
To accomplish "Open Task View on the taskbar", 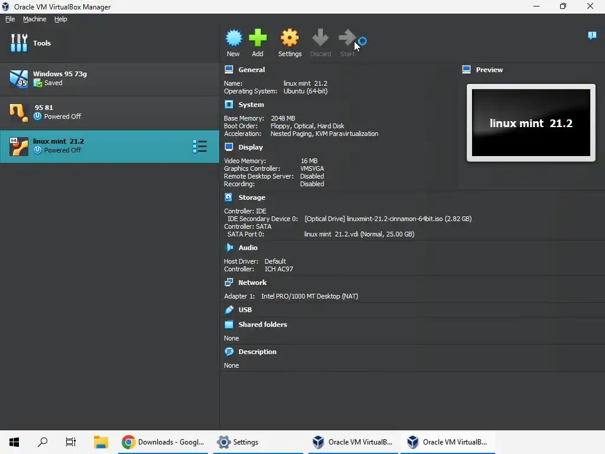I will [x=71, y=442].
